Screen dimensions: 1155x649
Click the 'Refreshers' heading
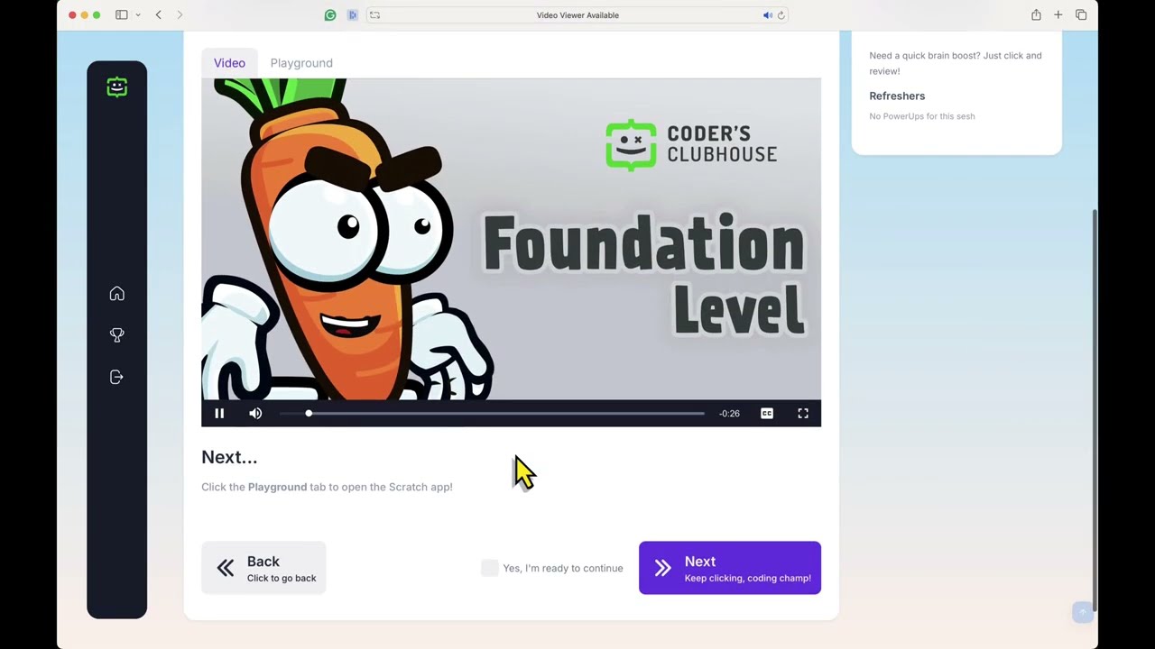coord(897,96)
